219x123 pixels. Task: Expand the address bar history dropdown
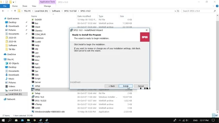[175, 11]
